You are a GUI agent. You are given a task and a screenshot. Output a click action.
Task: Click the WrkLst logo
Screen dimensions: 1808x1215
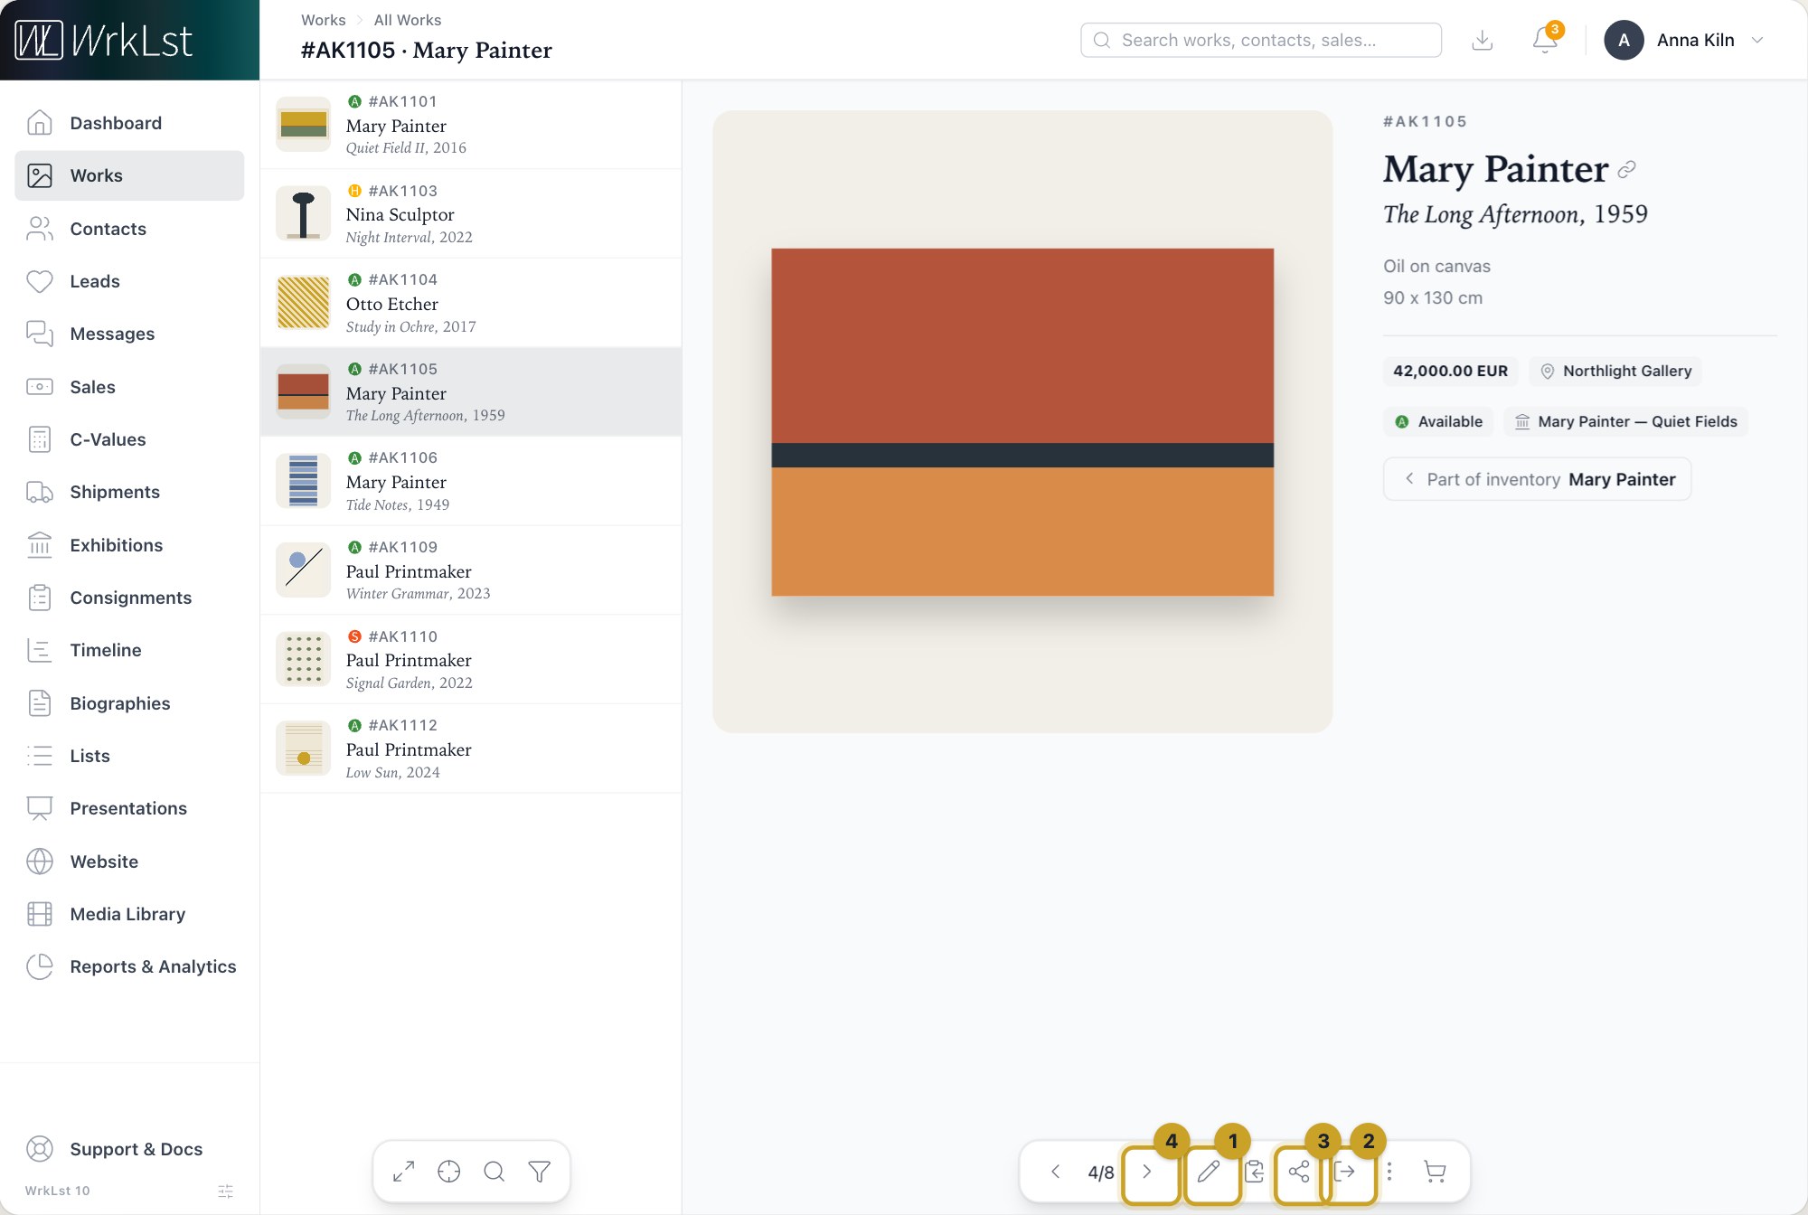pyautogui.click(x=104, y=40)
